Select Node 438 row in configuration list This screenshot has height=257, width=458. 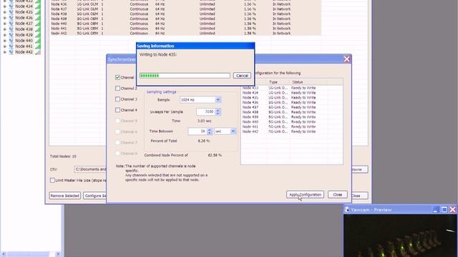click(291, 112)
